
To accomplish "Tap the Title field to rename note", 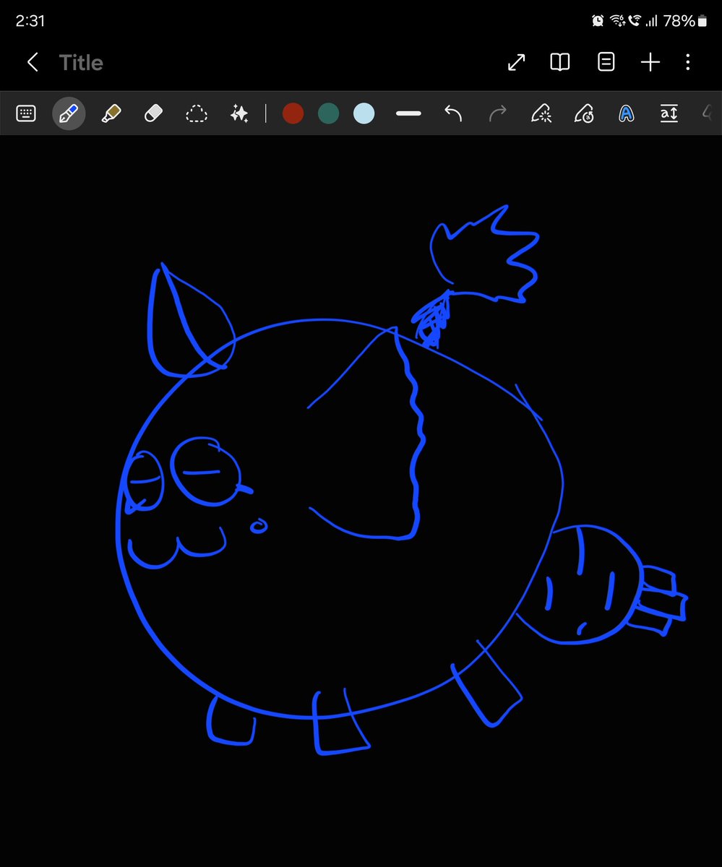I will click(81, 63).
